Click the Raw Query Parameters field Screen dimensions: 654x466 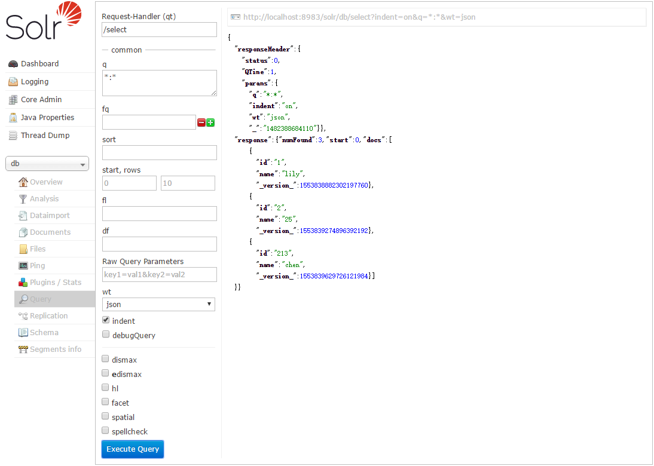point(160,274)
